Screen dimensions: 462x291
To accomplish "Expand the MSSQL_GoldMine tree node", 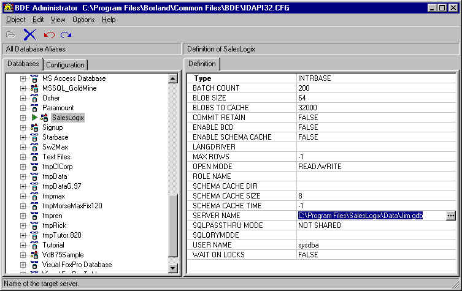I will 23,88.
